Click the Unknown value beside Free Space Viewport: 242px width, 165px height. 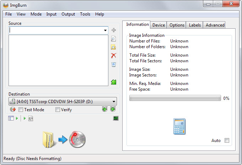tap(179, 89)
